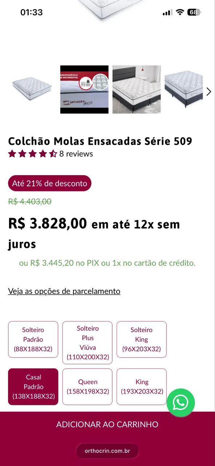Screen dimensions: 215x466
Task: Tap the battery indicator showing 68
Action: 193,12
